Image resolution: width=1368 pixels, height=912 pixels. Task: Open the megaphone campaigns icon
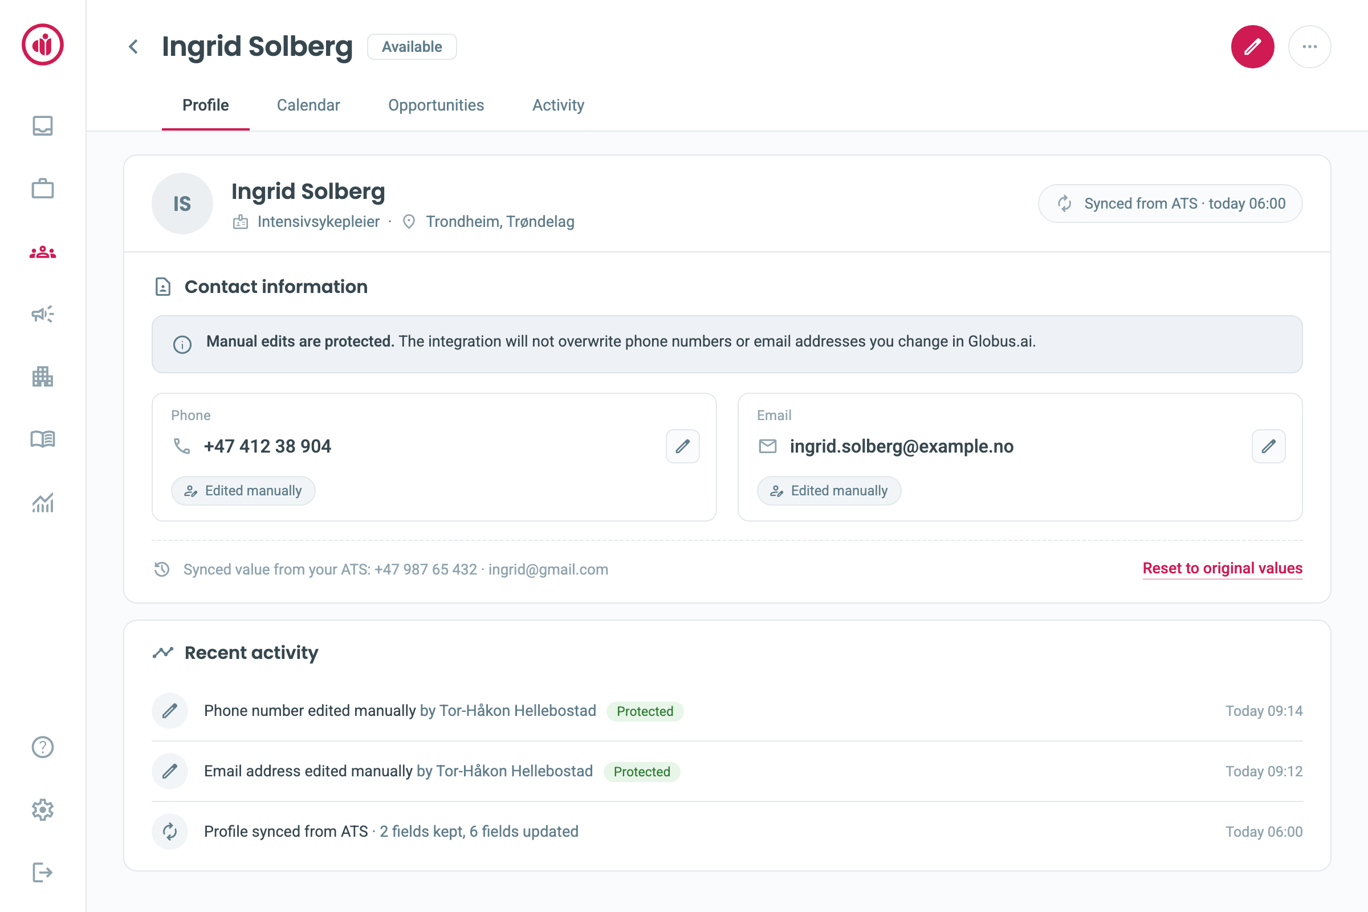(x=42, y=314)
